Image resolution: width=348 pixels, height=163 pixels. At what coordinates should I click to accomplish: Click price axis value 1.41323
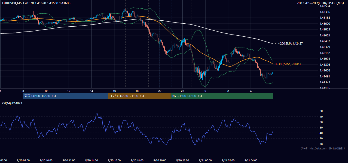325,82
